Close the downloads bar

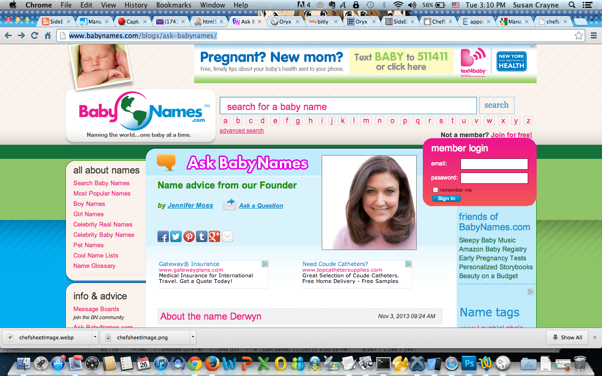click(x=595, y=337)
